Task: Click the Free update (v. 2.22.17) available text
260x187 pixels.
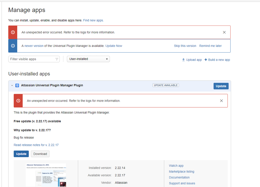Action: click(37, 121)
